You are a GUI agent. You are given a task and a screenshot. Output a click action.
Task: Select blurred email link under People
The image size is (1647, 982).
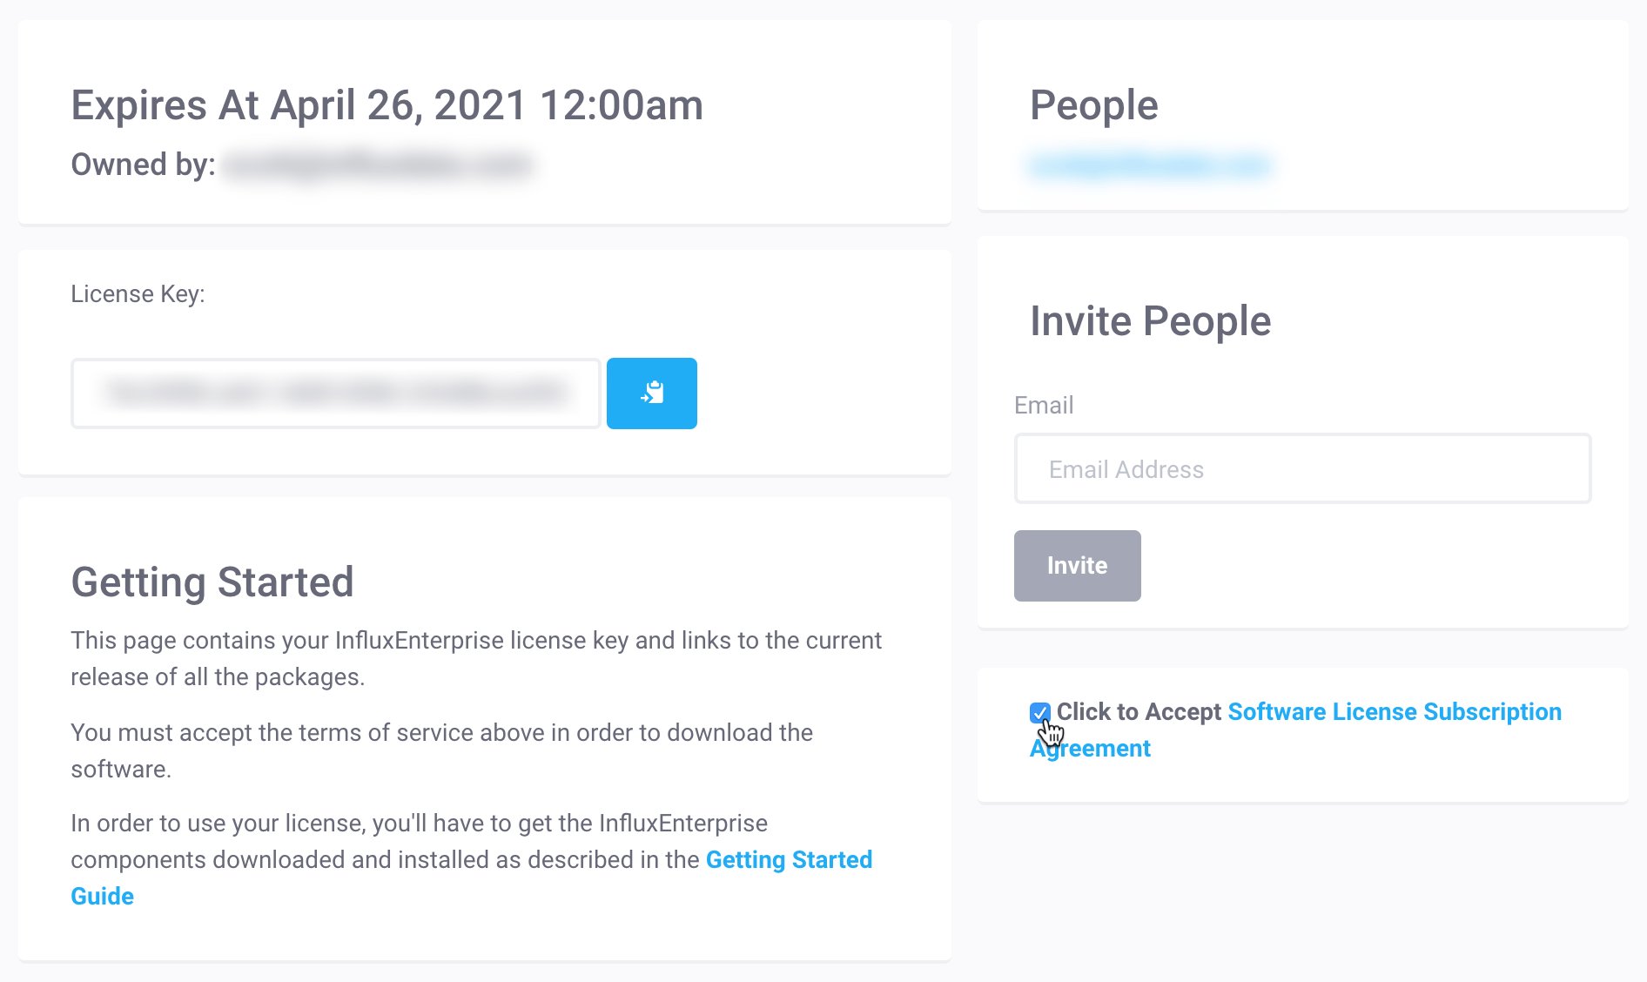1150,165
